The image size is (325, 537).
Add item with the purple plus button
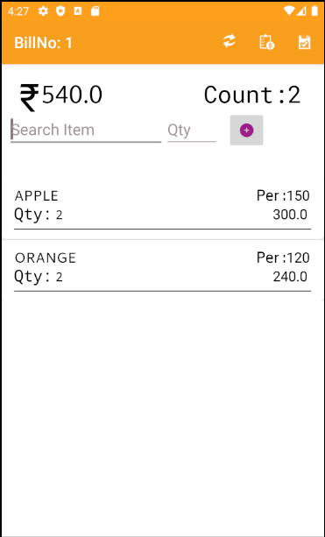coord(246,131)
